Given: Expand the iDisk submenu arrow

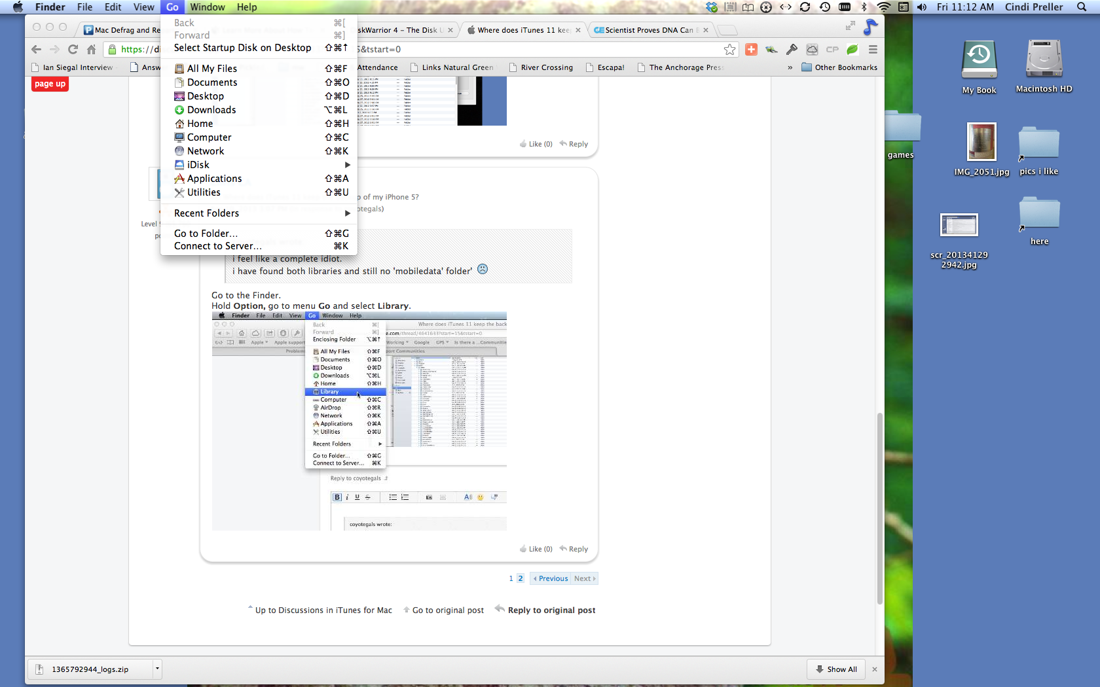Looking at the screenshot, I should [348, 165].
